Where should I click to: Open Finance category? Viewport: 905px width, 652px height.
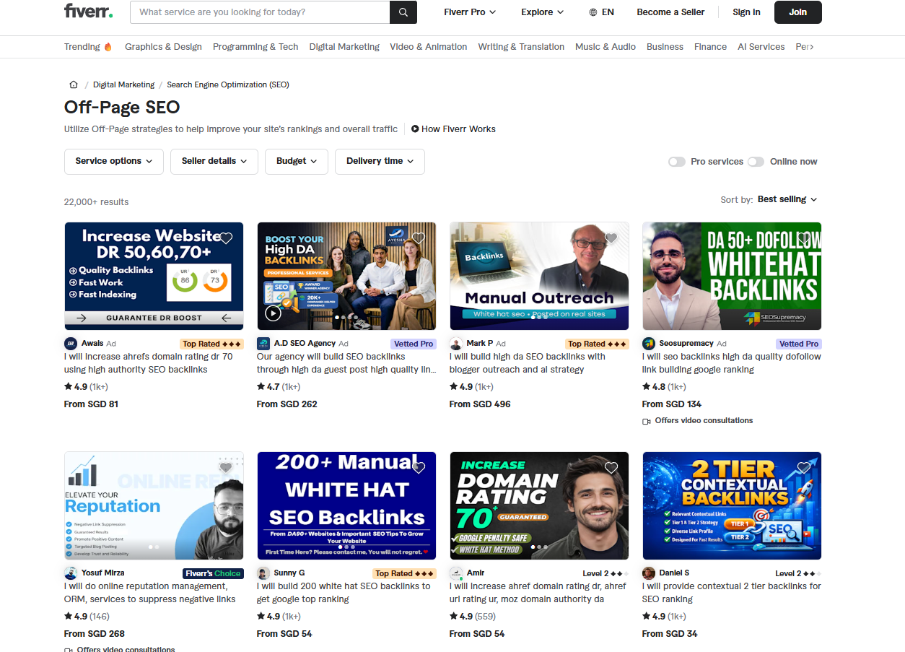pos(710,47)
